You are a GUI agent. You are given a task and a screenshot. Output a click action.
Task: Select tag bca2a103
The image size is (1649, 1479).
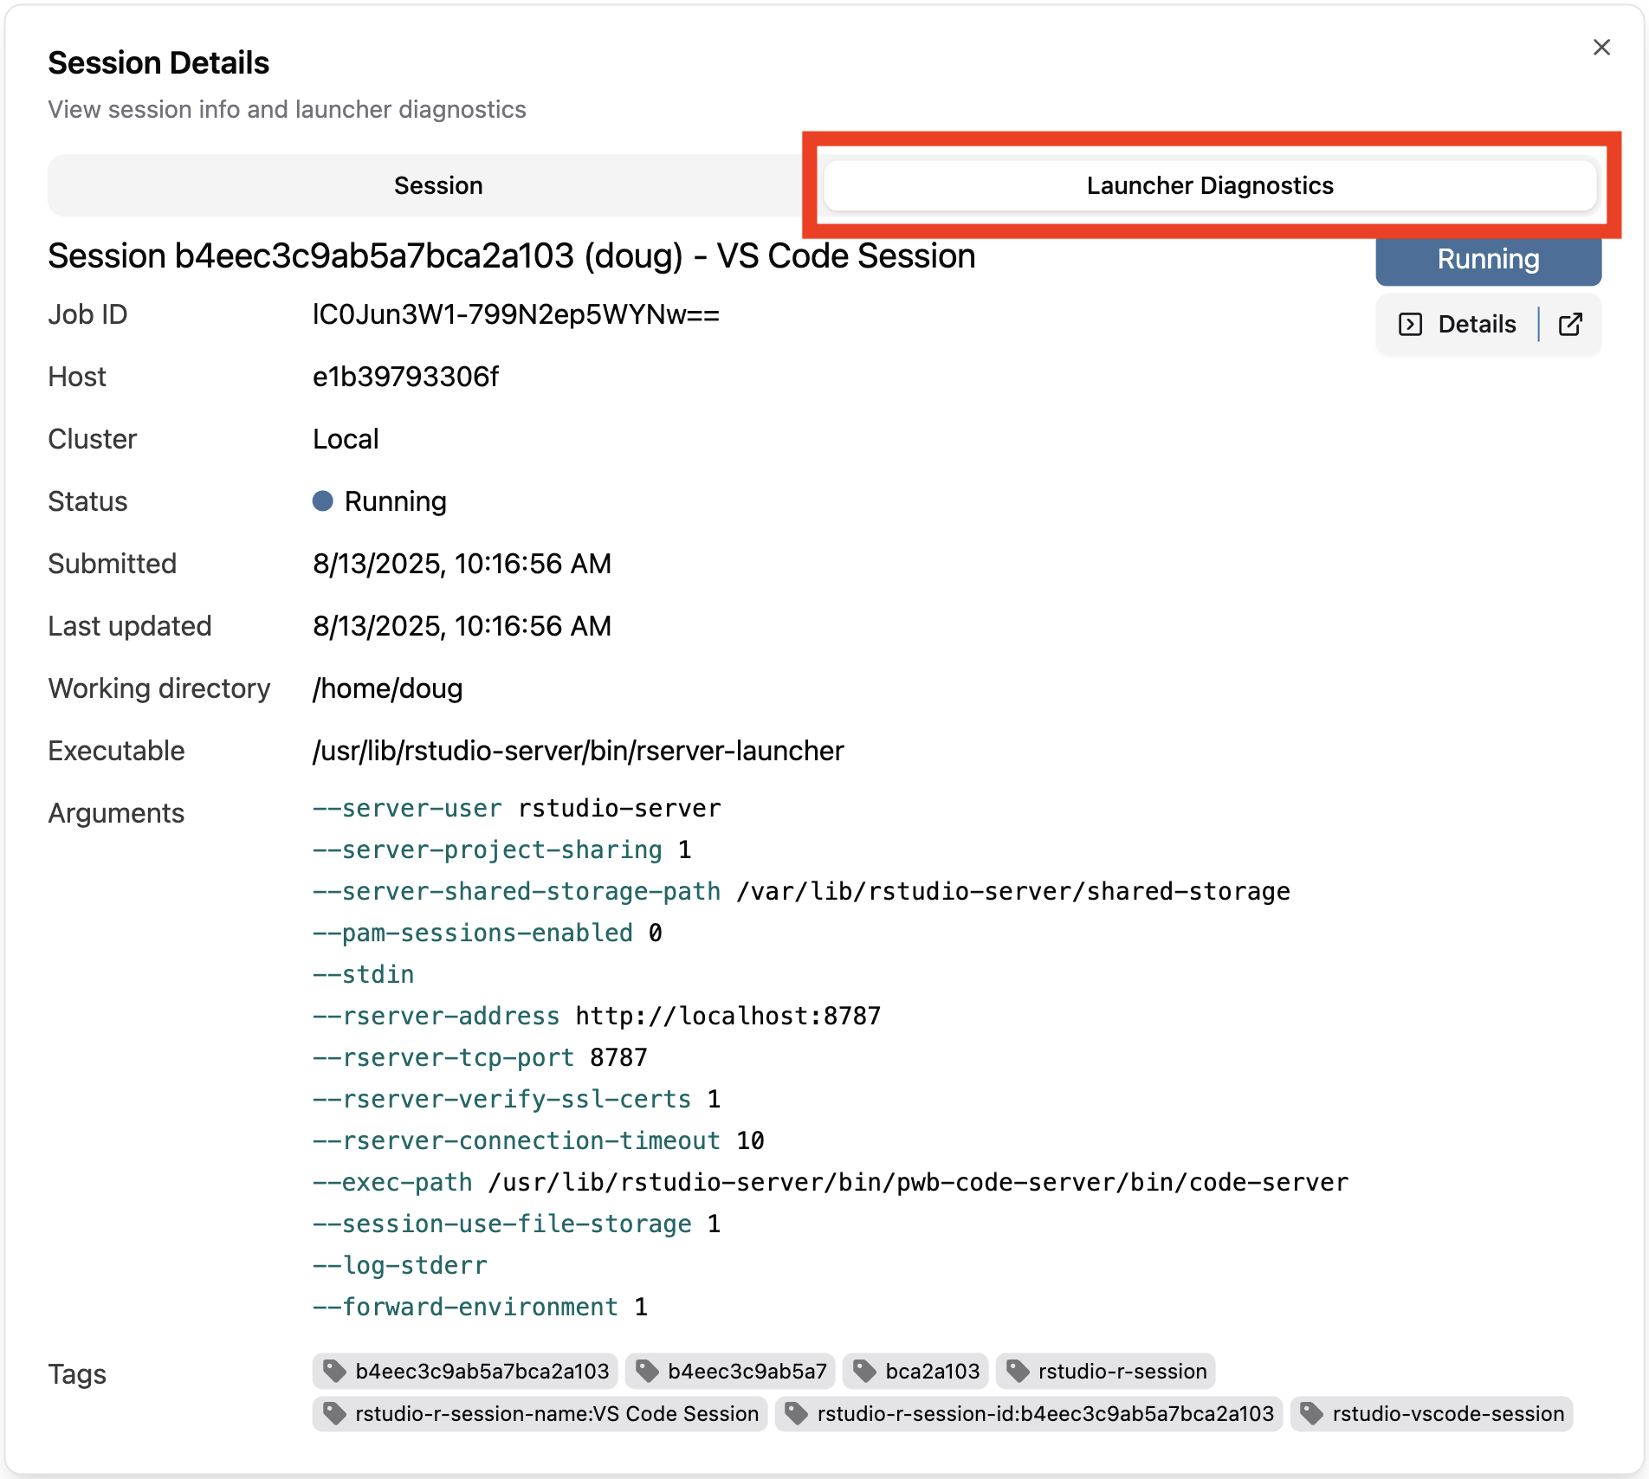tap(915, 1371)
